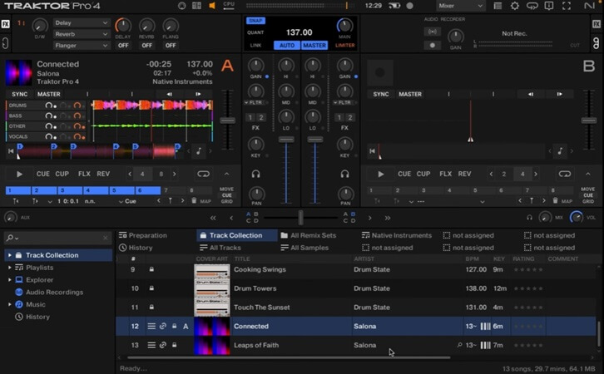Open the MIDI/cruise loop icon in header
The width and height of the screenshot is (604, 374).
[x=532, y=6]
